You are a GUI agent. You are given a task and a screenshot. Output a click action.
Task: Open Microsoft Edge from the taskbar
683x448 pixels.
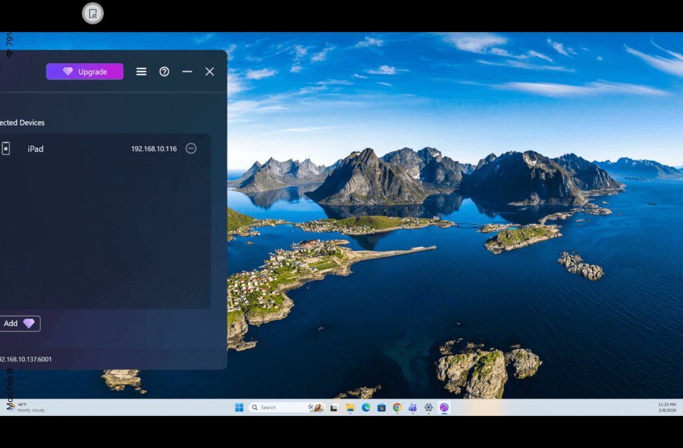[366, 407]
